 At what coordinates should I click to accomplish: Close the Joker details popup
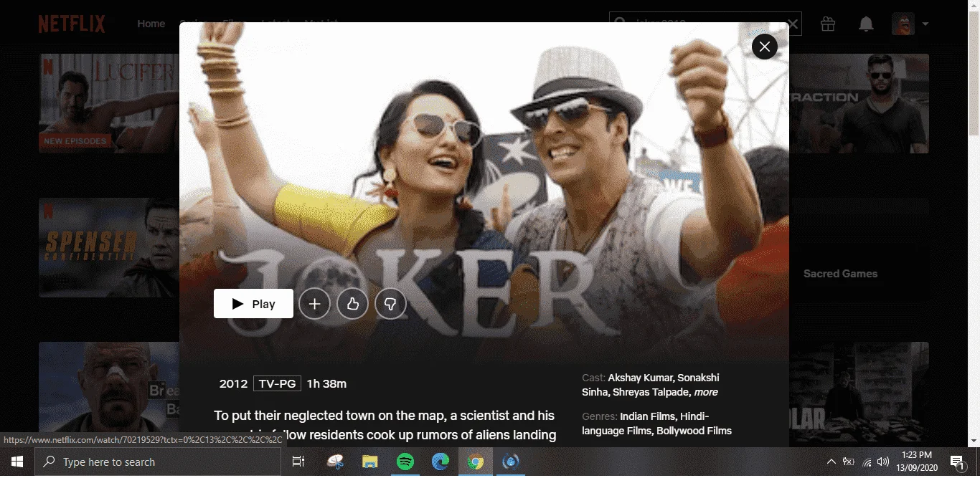(765, 47)
